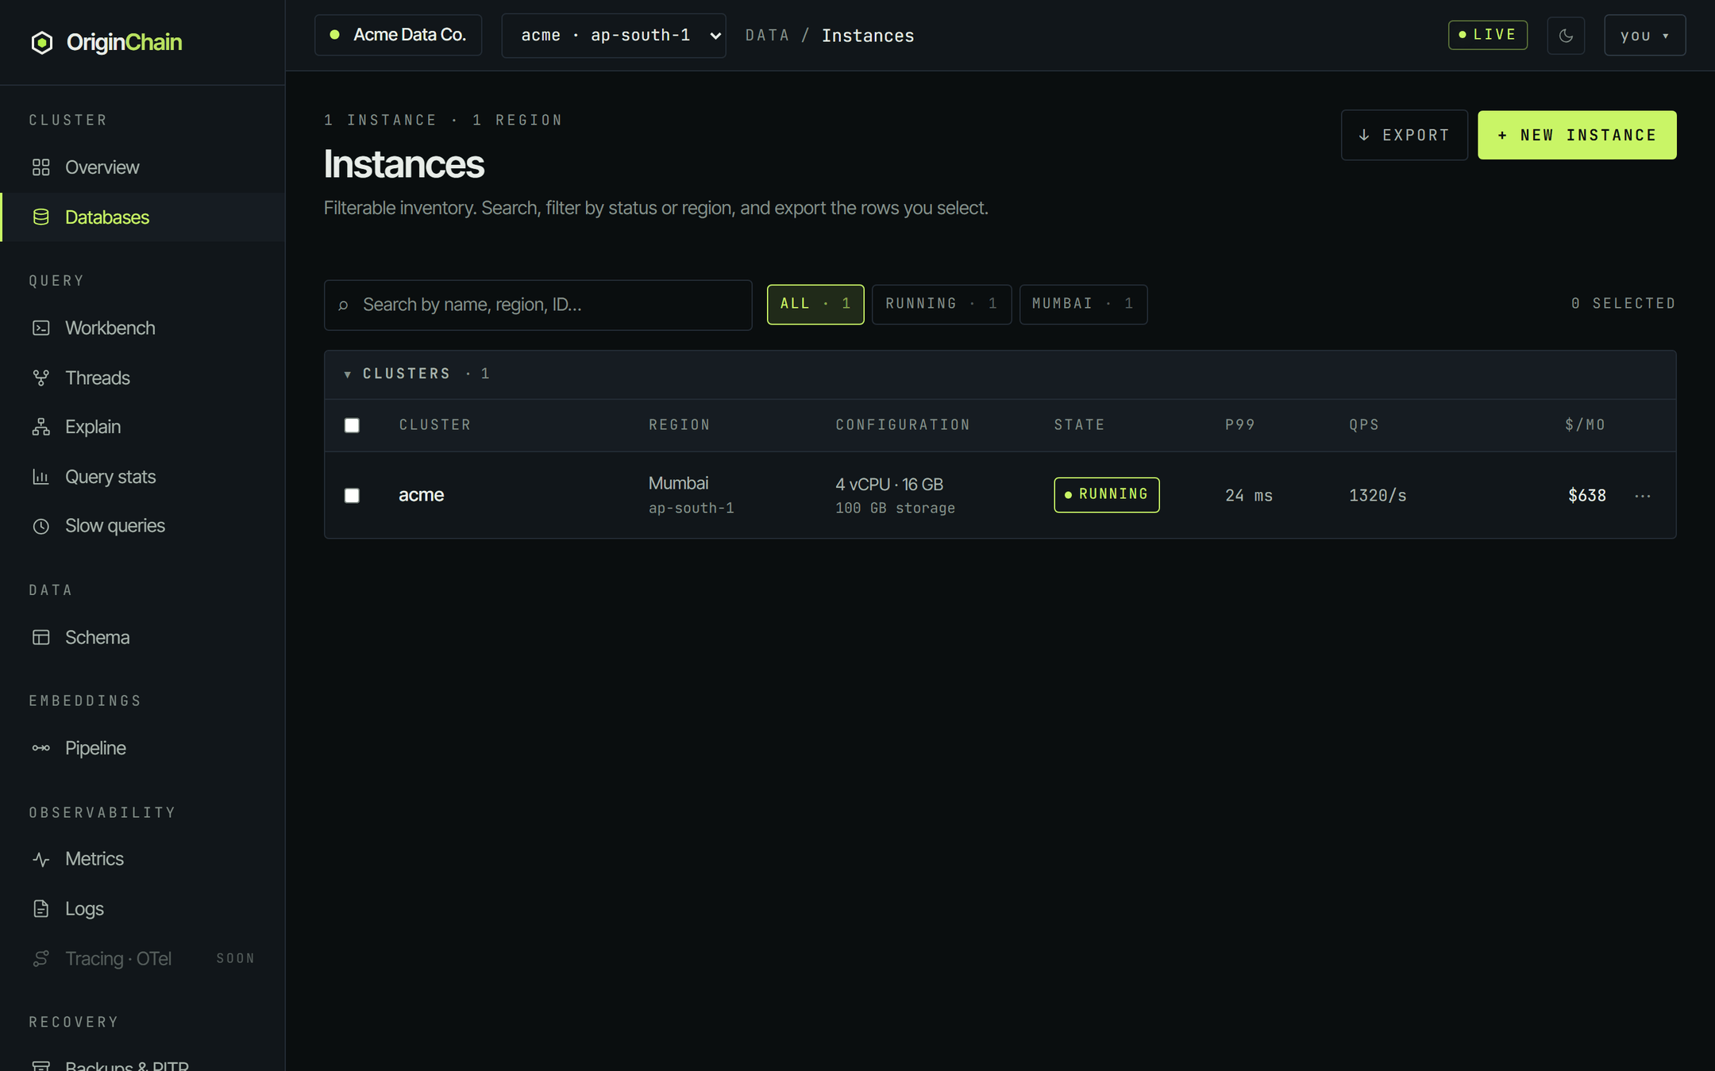Screen dimensions: 1715x1071
Task: Sort by the P99 column header
Action: pos(1239,425)
